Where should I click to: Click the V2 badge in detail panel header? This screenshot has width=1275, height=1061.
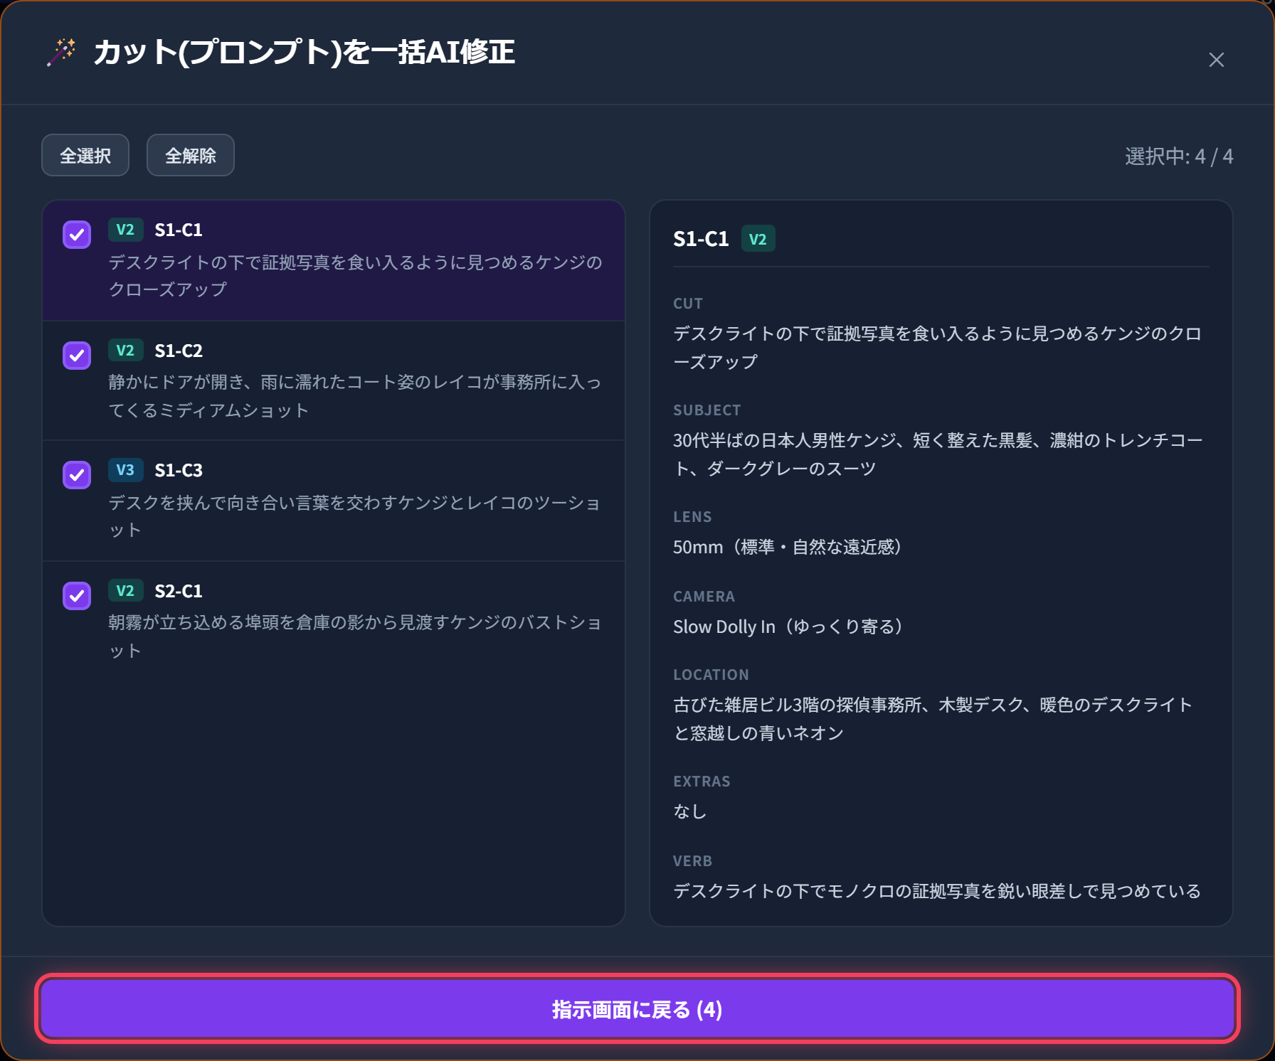pos(758,239)
